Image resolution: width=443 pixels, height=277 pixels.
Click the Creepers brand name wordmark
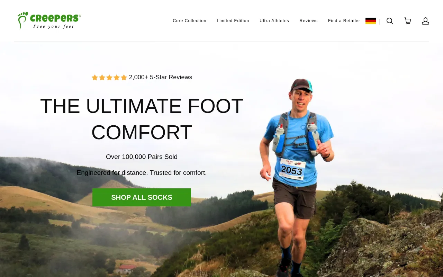click(x=55, y=18)
